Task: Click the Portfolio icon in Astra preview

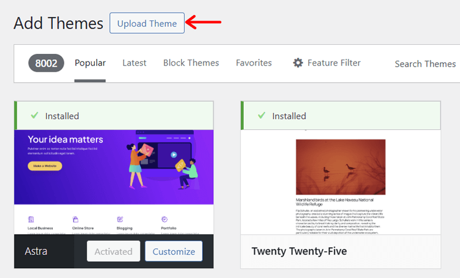Action: click(x=164, y=219)
